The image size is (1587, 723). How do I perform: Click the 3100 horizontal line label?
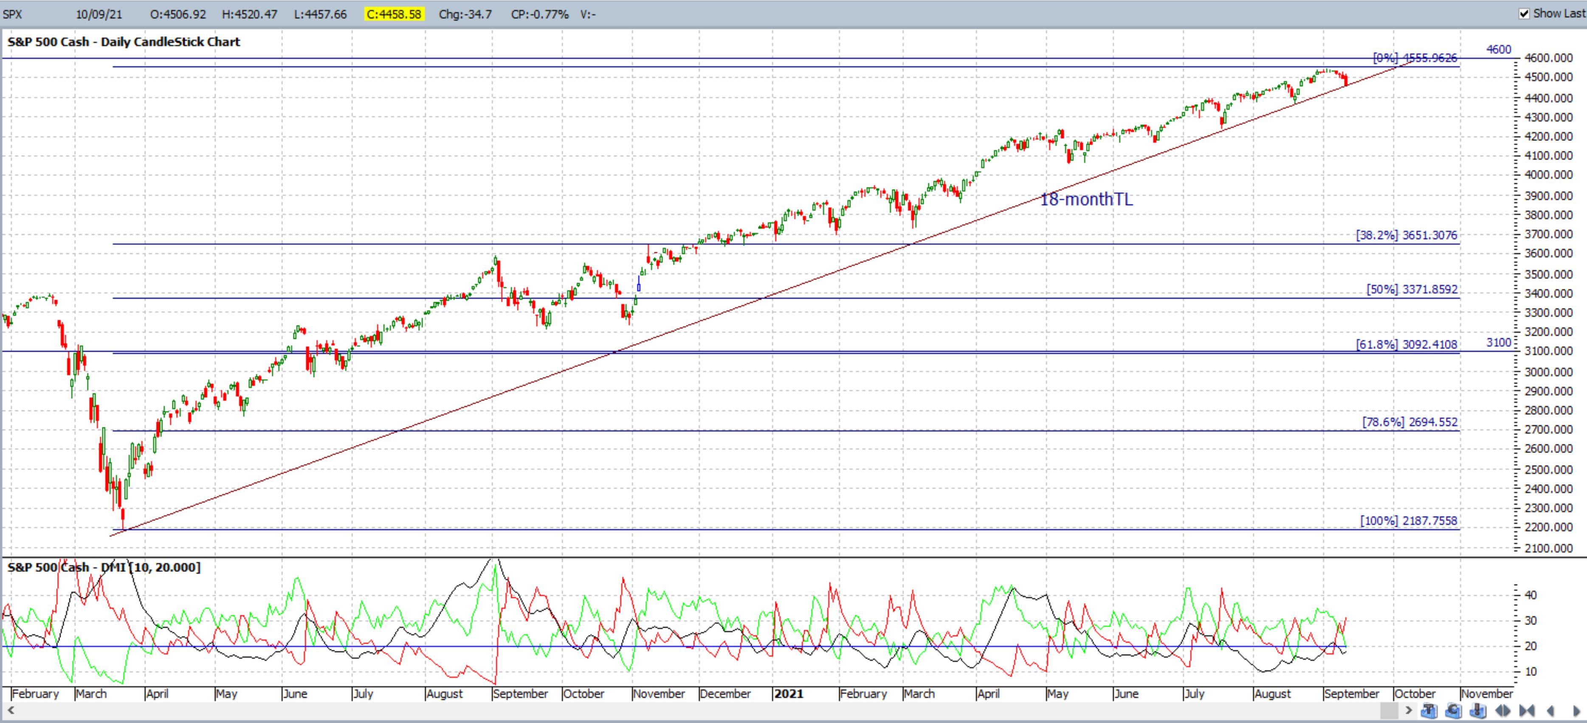click(1498, 343)
